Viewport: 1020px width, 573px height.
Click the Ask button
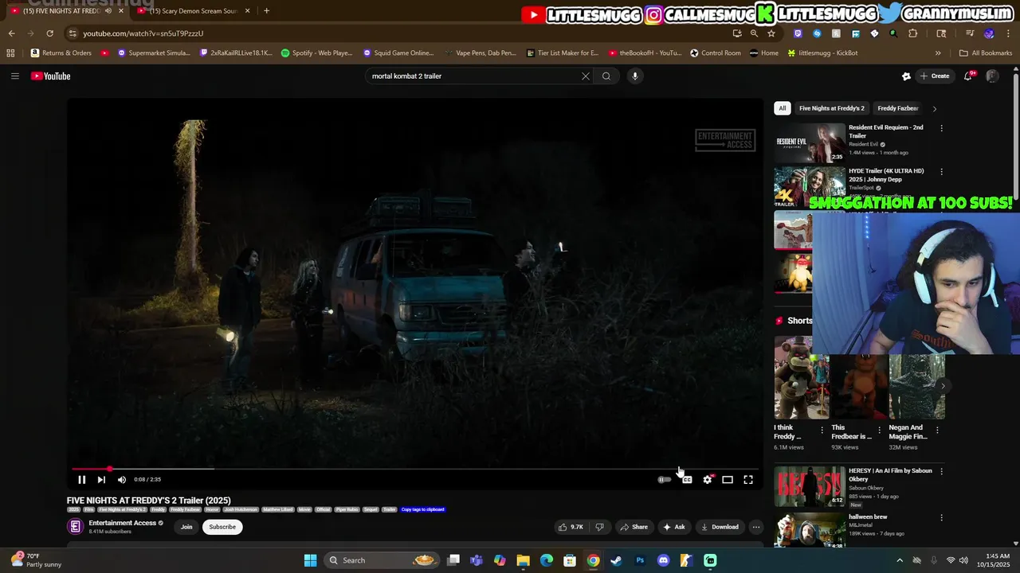point(674,527)
